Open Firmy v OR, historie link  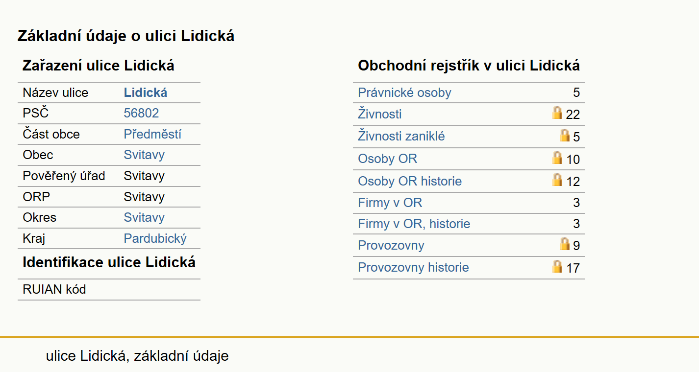[x=414, y=224]
